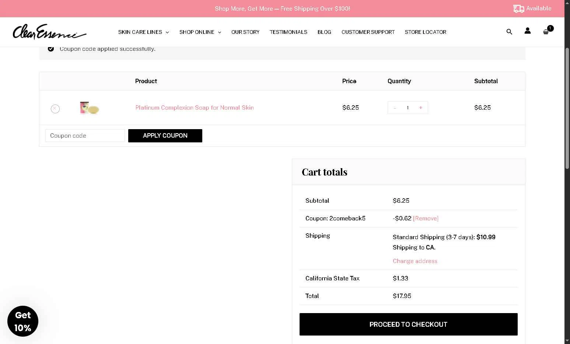The width and height of the screenshot is (570, 344).
Task: Increase quantity with plus button
Action: pos(421,108)
